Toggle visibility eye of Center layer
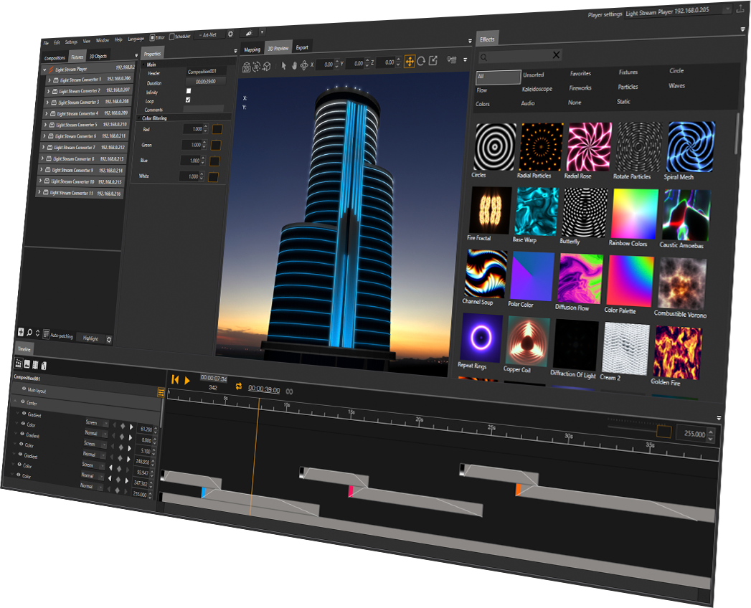Image resolution: width=751 pixels, height=608 pixels. coord(22,402)
